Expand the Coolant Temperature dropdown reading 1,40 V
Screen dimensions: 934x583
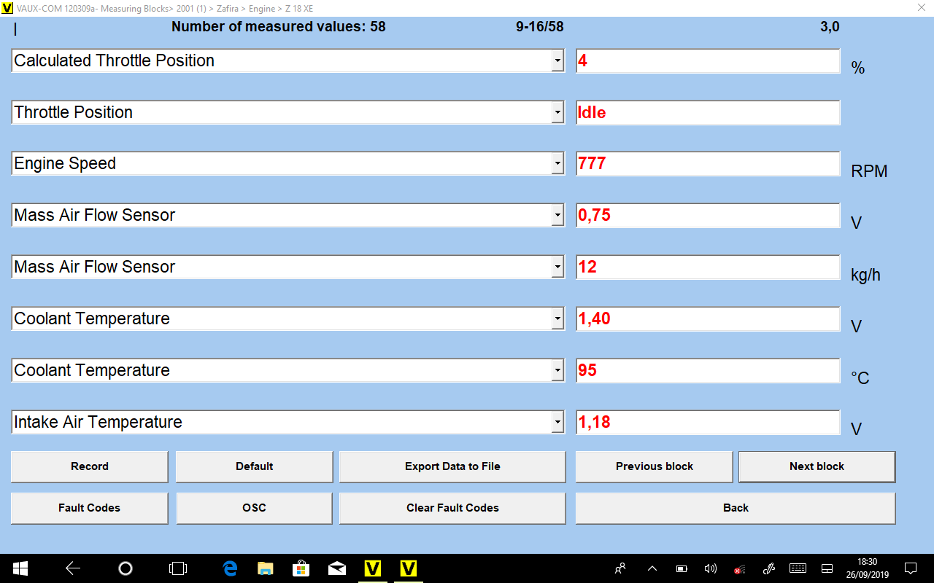point(557,318)
